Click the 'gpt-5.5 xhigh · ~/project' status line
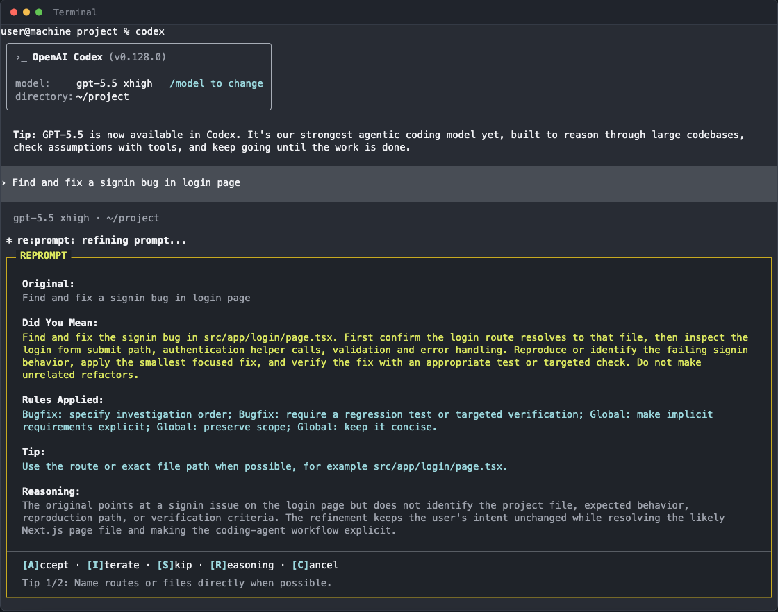Image resolution: width=778 pixels, height=612 pixels. [x=86, y=218]
